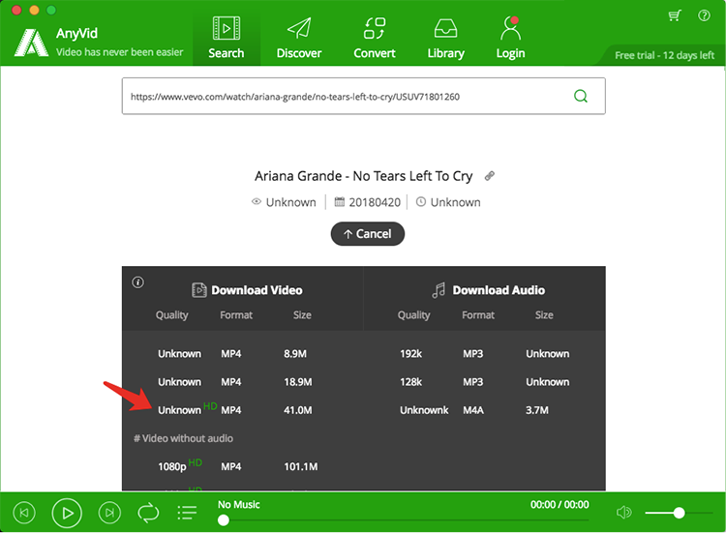The image size is (726, 533).
Task: Skip to the previous track
Action: point(26,512)
